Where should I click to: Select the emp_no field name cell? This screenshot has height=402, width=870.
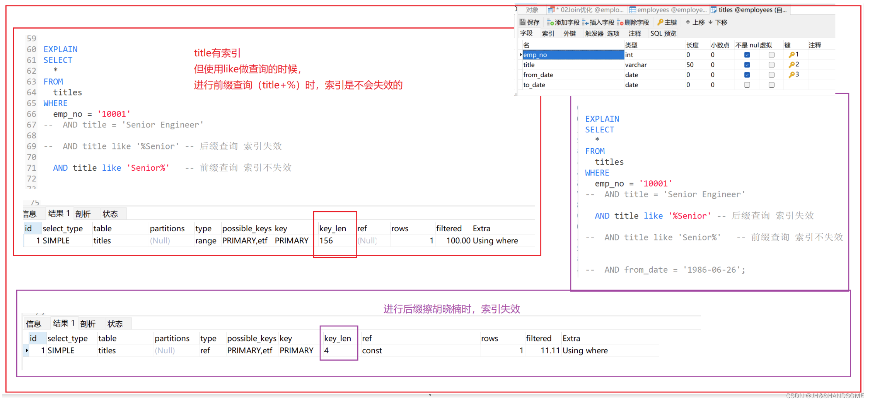tap(573, 55)
